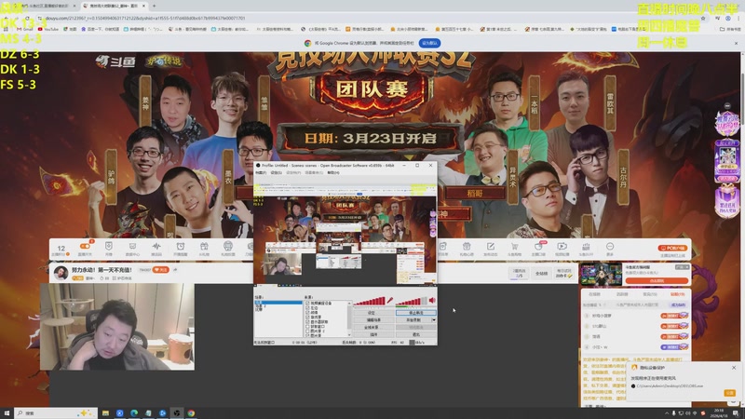Open File Explorer from the Windows taskbar

[105, 413]
